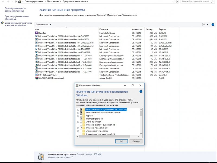Click the Установленные программы icon in details pane
Screen dimensions: 217x163
(41, 156)
